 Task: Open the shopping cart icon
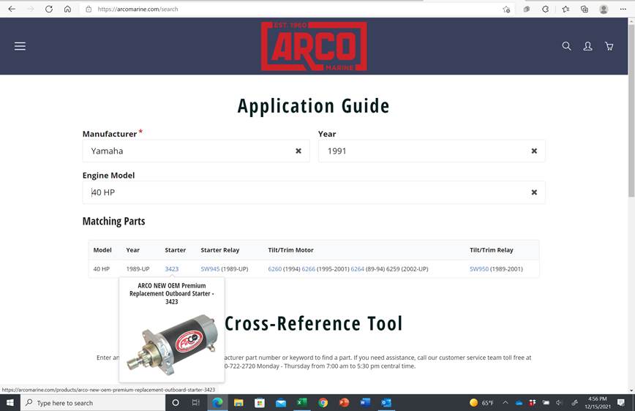click(x=609, y=46)
